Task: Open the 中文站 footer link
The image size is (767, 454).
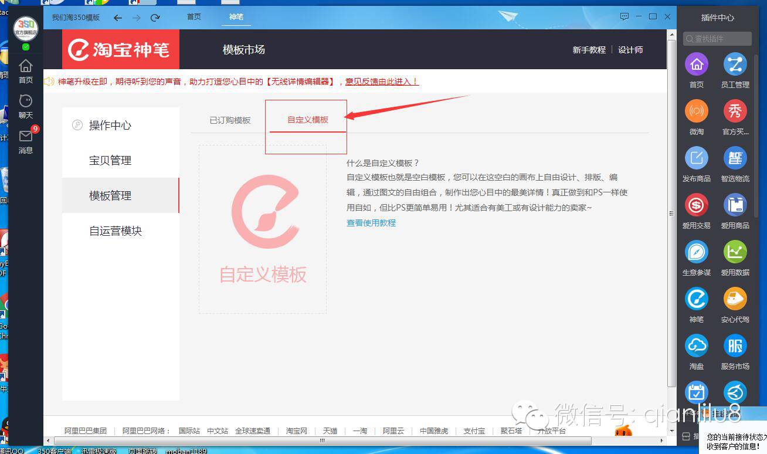Action: [218, 431]
